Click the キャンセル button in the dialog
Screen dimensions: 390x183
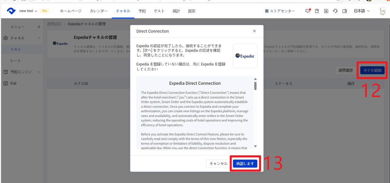point(218,163)
